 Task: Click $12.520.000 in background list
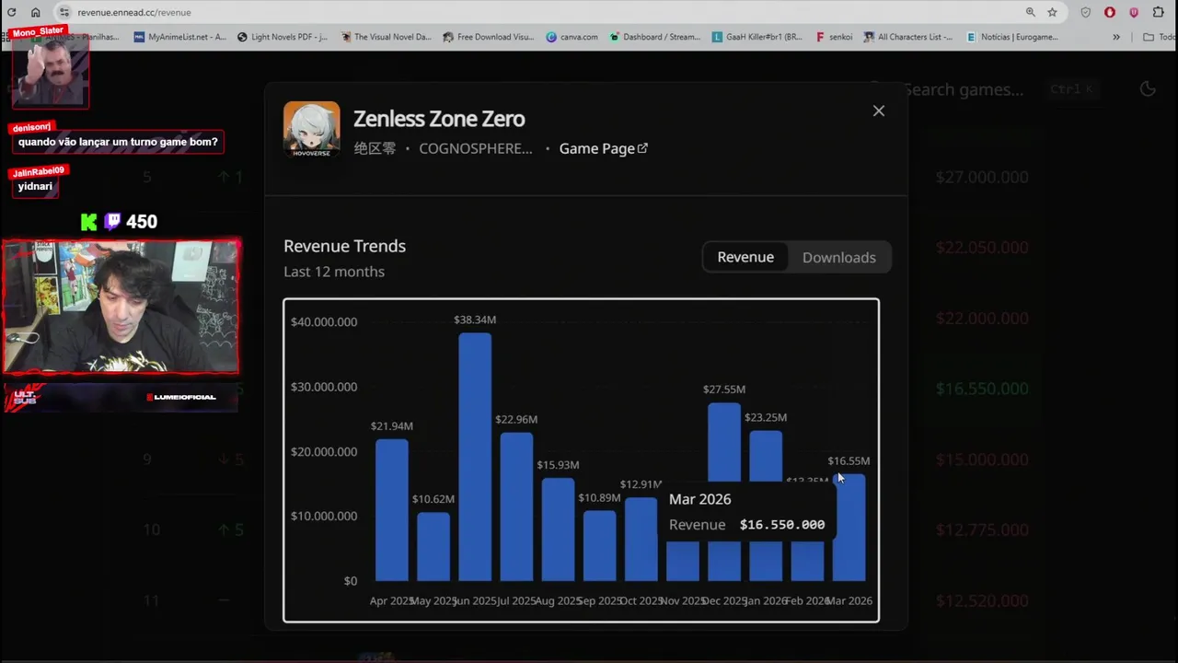click(982, 600)
